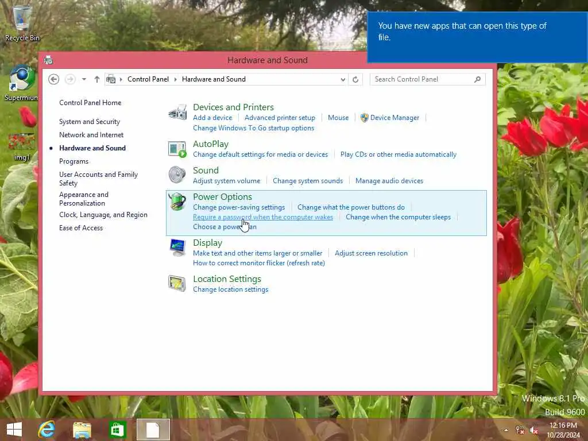Expand the chevron before Control Panel breadcrumb

point(121,79)
